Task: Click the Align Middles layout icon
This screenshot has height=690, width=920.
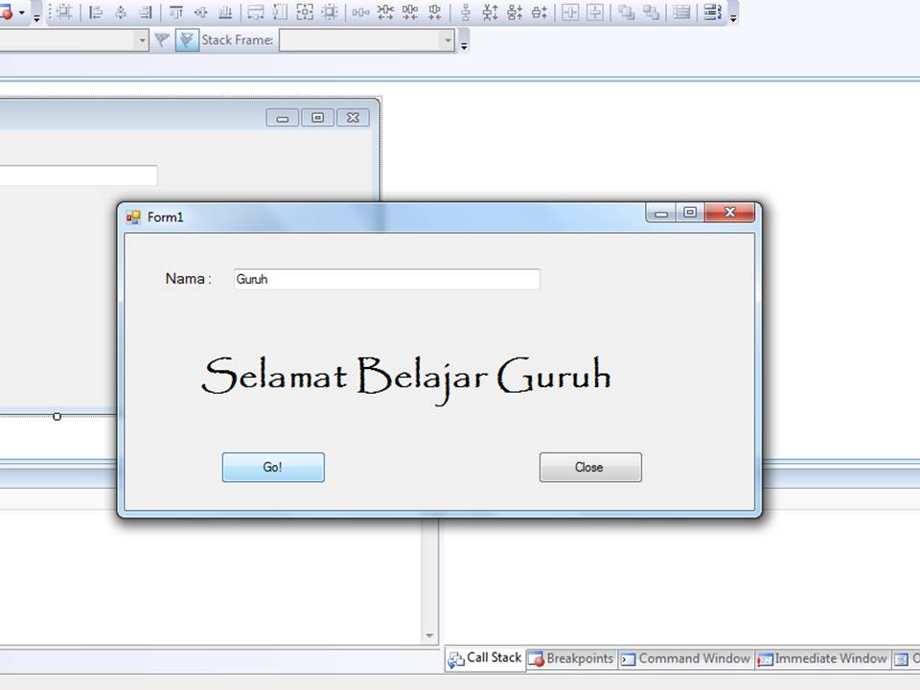Action: (x=200, y=11)
